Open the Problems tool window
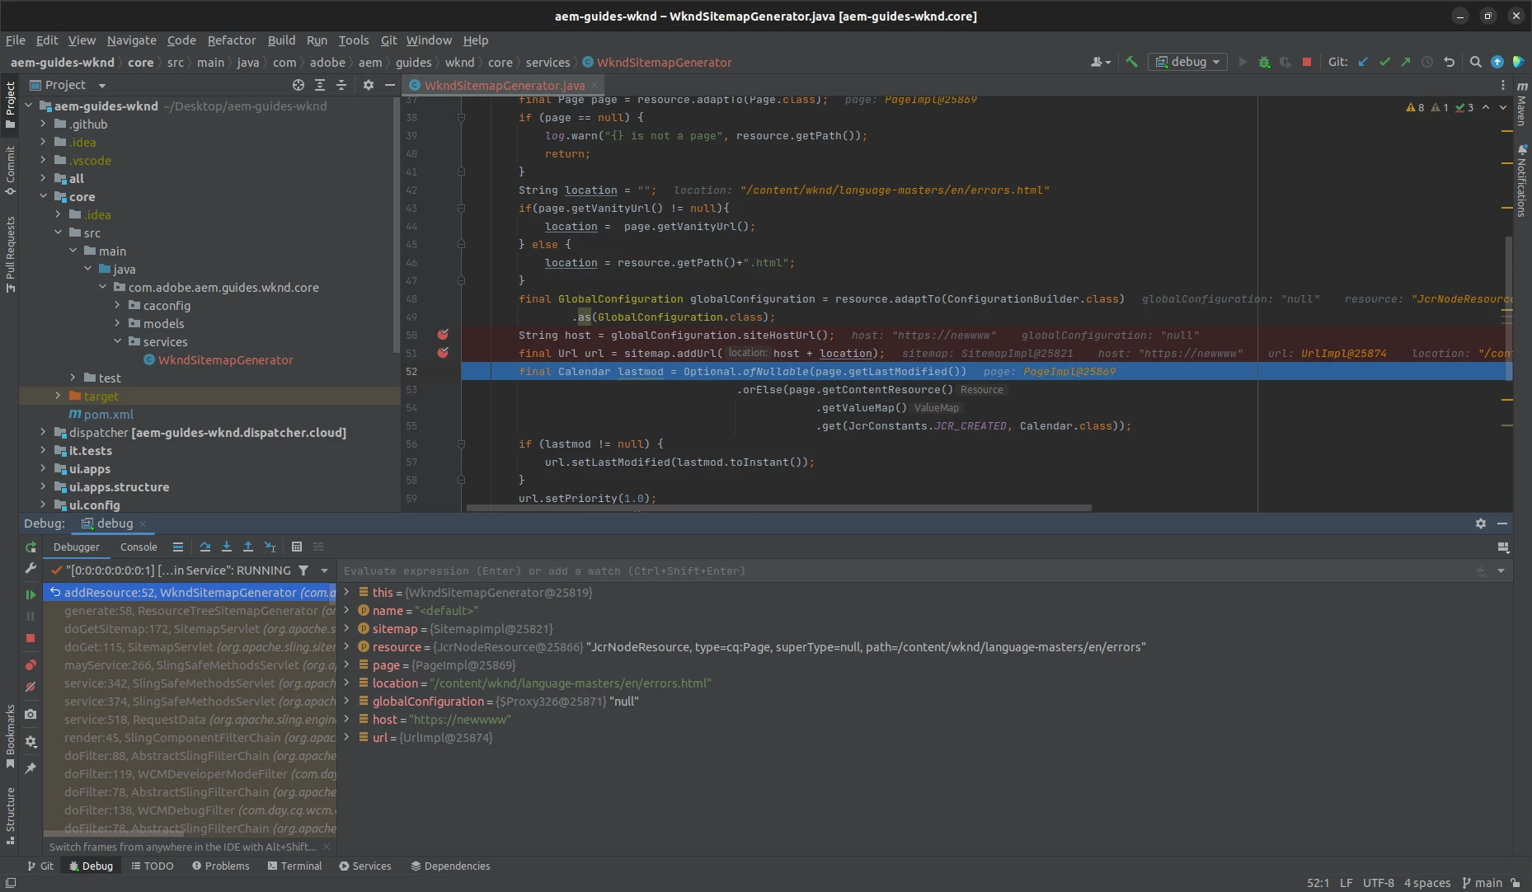The height and width of the screenshot is (892, 1532). click(220, 866)
